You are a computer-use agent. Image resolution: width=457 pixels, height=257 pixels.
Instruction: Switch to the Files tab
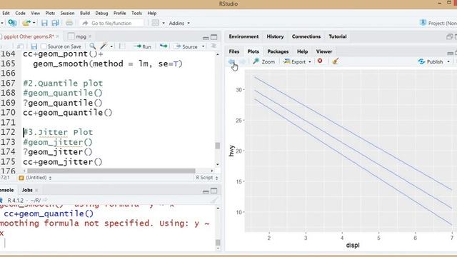(x=234, y=51)
